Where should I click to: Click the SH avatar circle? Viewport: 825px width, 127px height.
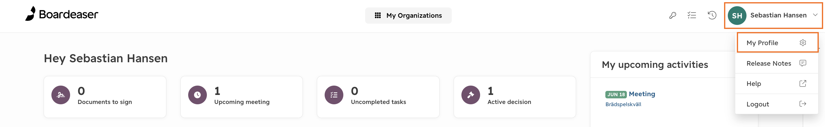click(737, 15)
